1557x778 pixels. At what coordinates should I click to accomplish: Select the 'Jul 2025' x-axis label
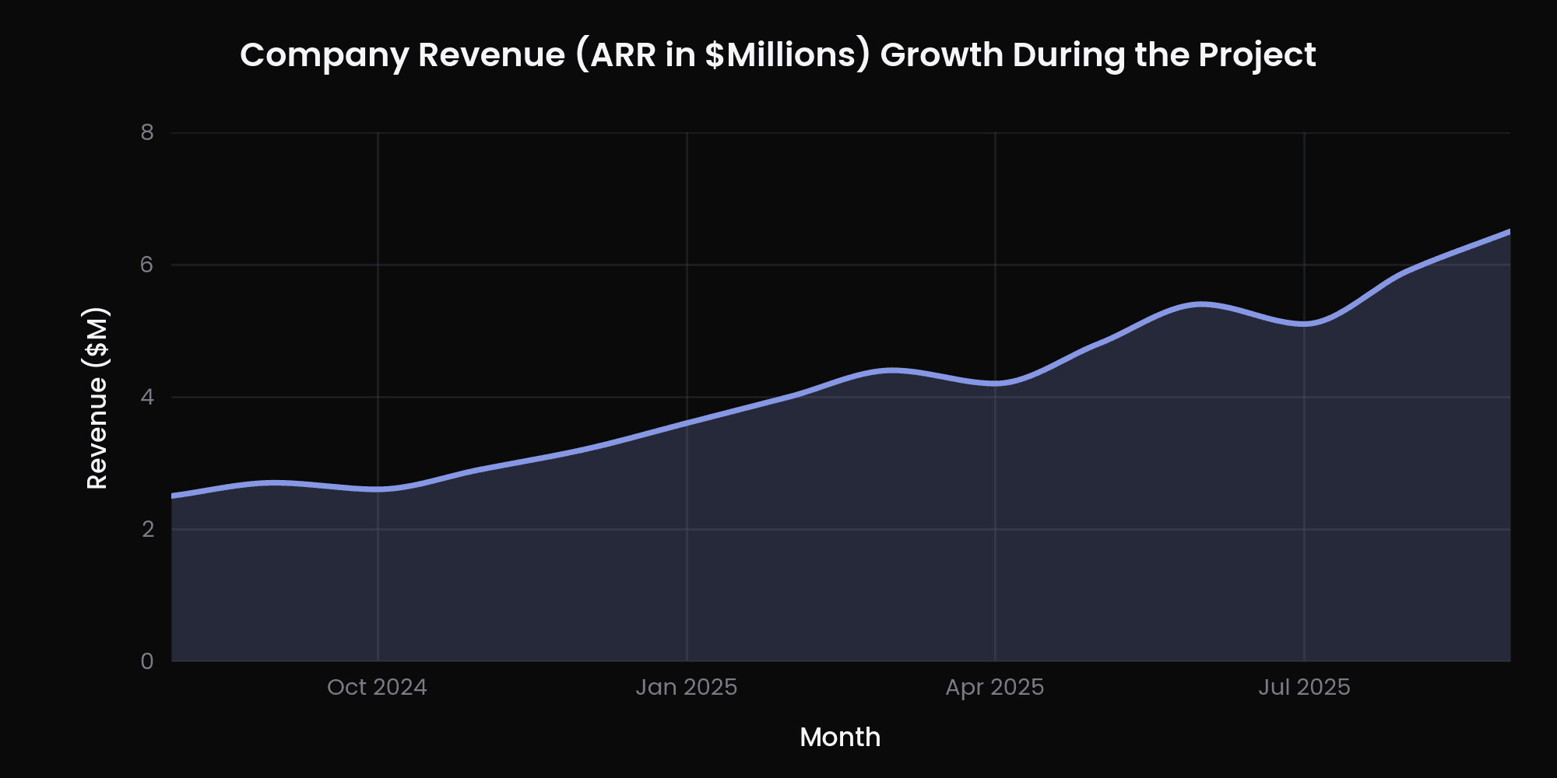[1304, 687]
